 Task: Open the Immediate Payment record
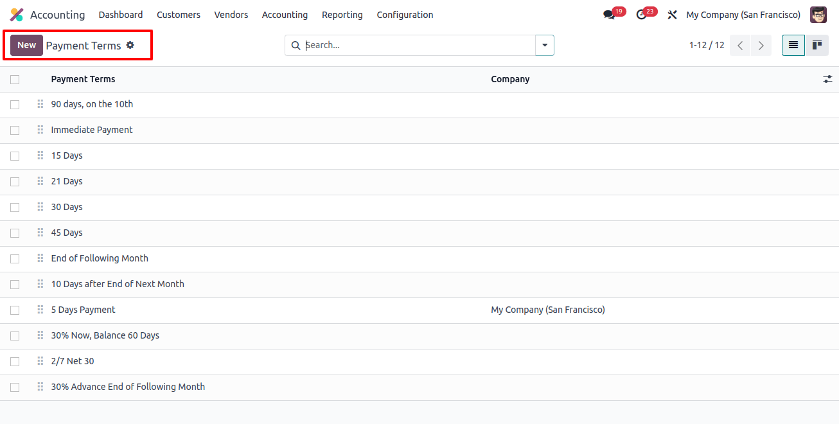92,130
